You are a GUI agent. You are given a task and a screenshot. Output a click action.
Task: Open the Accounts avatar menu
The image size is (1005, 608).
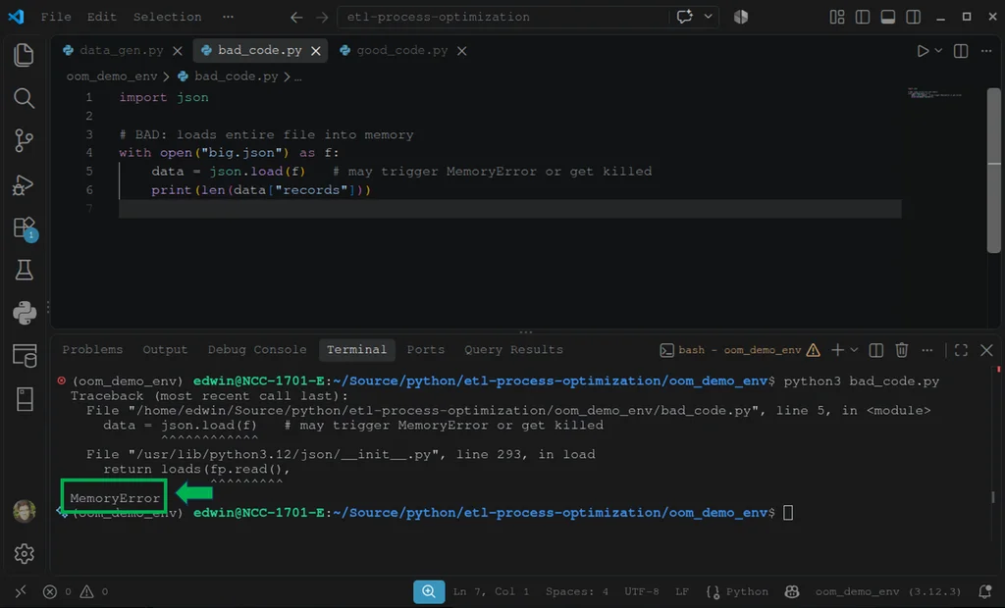tap(25, 511)
